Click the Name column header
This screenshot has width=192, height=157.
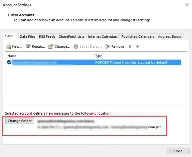click(x=49, y=56)
